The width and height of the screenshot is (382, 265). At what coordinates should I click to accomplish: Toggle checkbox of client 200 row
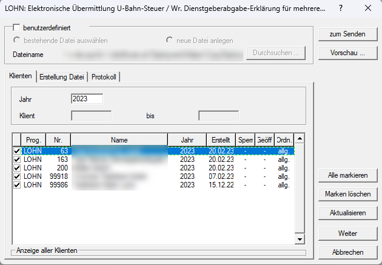coord(17,167)
